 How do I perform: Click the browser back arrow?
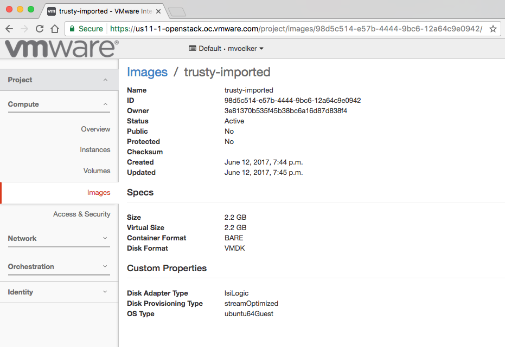pyautogui.click(x=9, y=29)
